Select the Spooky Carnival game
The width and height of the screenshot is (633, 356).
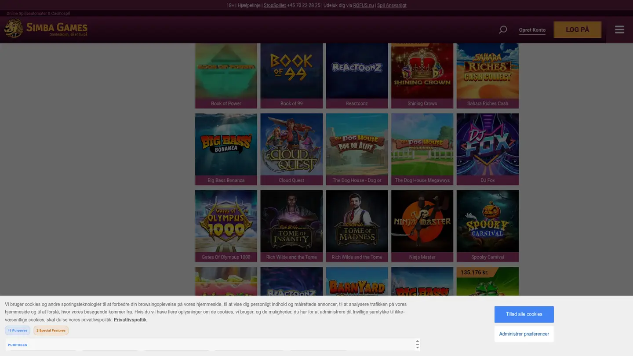tap(487, 226)
